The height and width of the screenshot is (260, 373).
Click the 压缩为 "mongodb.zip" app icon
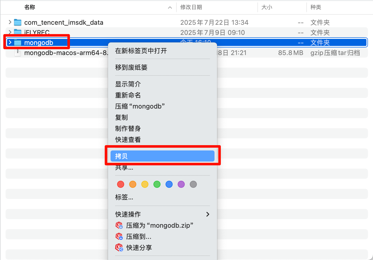coord(119,225)
